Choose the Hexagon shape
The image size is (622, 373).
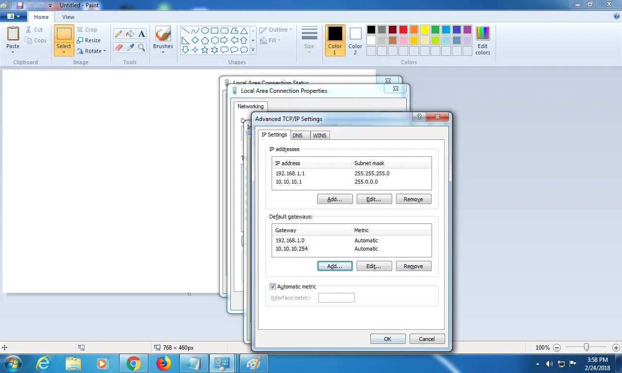click(x=215, y=40)
